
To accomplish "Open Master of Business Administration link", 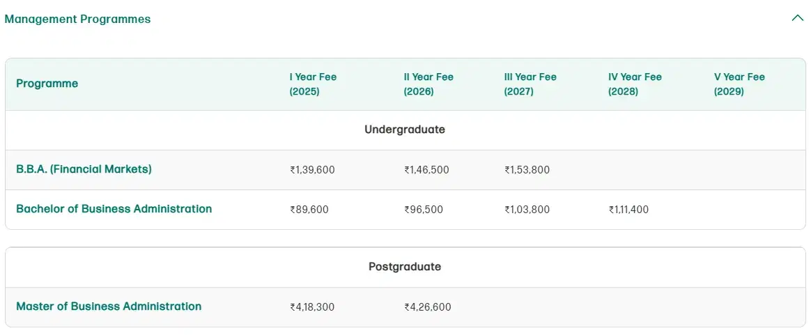I will [109, 306].
